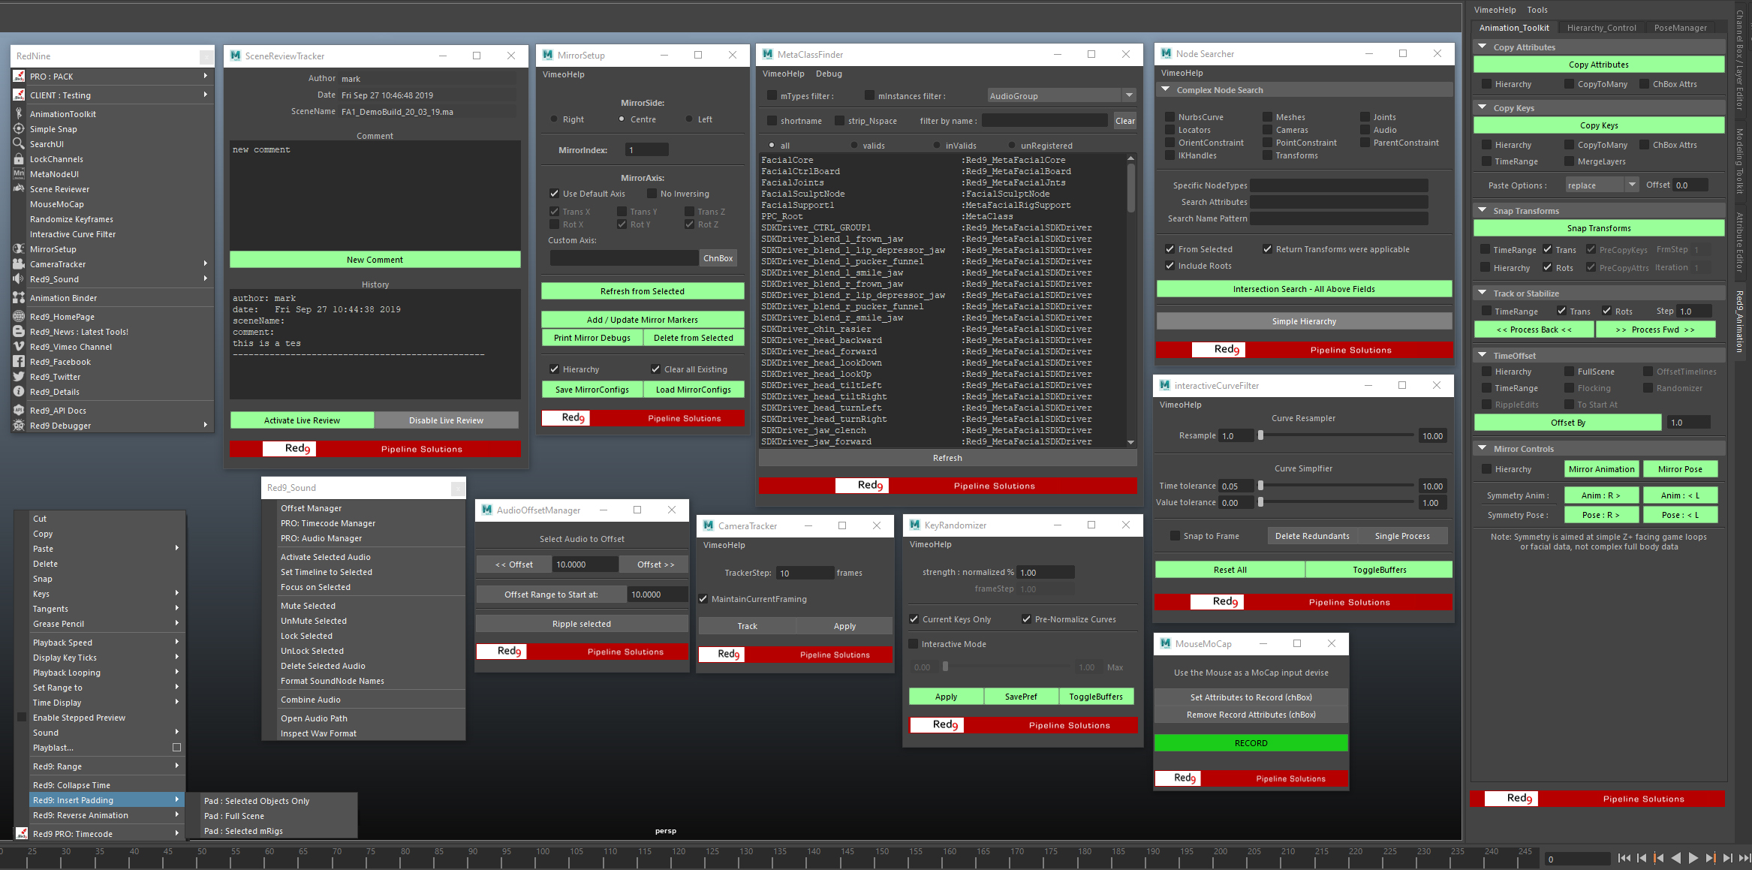
Task: Switch to the Hierarchy_Control tab
Action: click(1601, 28)
